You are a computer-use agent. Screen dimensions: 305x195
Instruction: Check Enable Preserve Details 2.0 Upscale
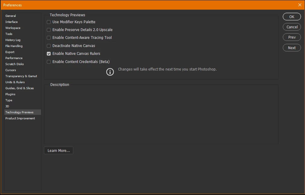click(x=49, y=30)
